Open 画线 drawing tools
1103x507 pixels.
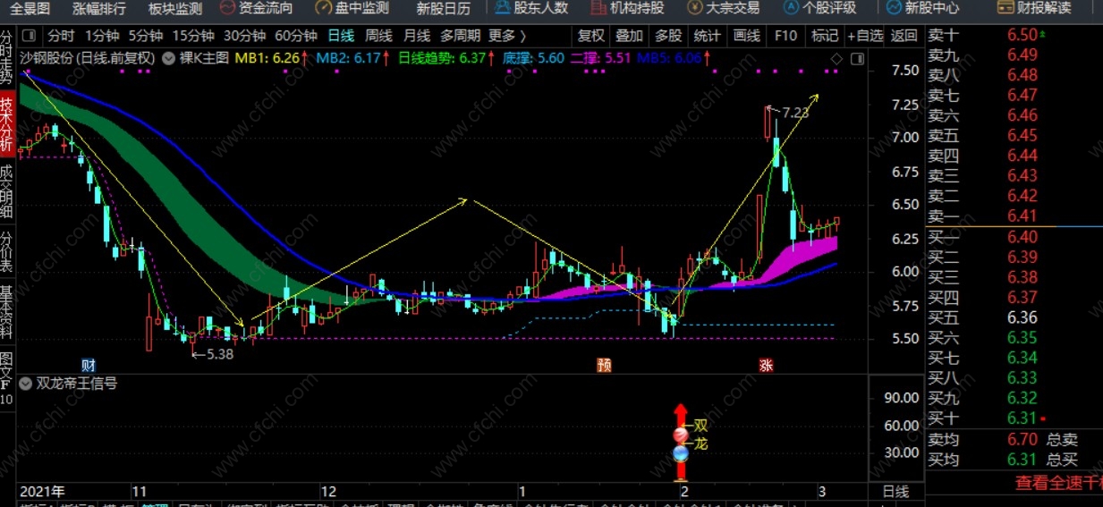(746, 37)
